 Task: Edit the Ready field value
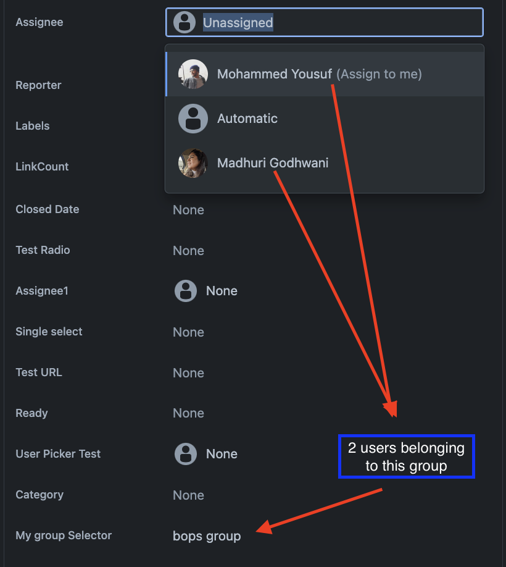[x=188, y=414]
